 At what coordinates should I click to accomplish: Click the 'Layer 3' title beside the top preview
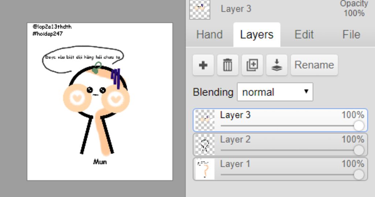[x=236, y=9]
